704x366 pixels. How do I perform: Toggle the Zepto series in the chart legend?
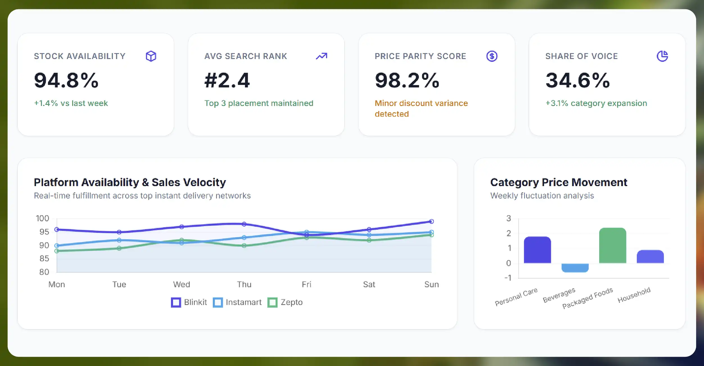point(285,302)
